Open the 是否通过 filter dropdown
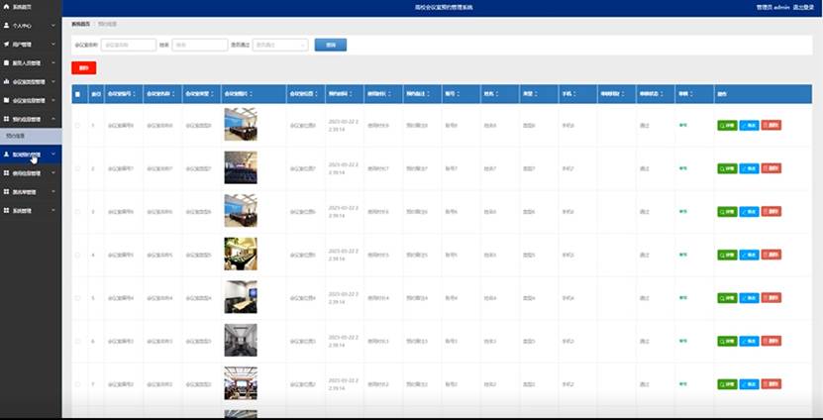 pos(280,46)
